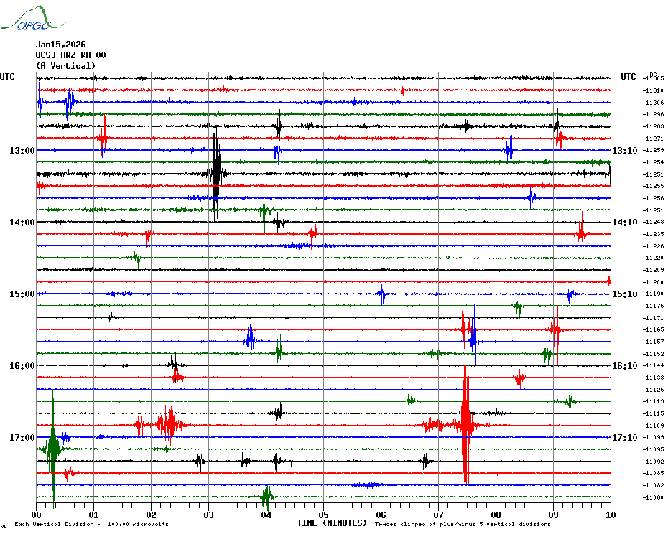
Task: Click the DC offset value -11310
Action: (653, 90)
